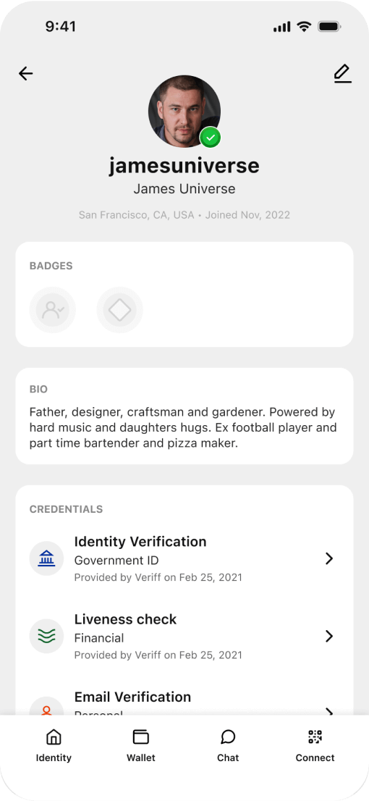Click the Government ID bank icon

46,558
